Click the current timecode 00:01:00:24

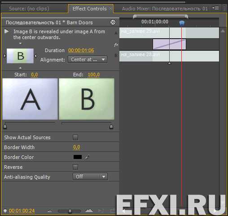coord(22,211)
